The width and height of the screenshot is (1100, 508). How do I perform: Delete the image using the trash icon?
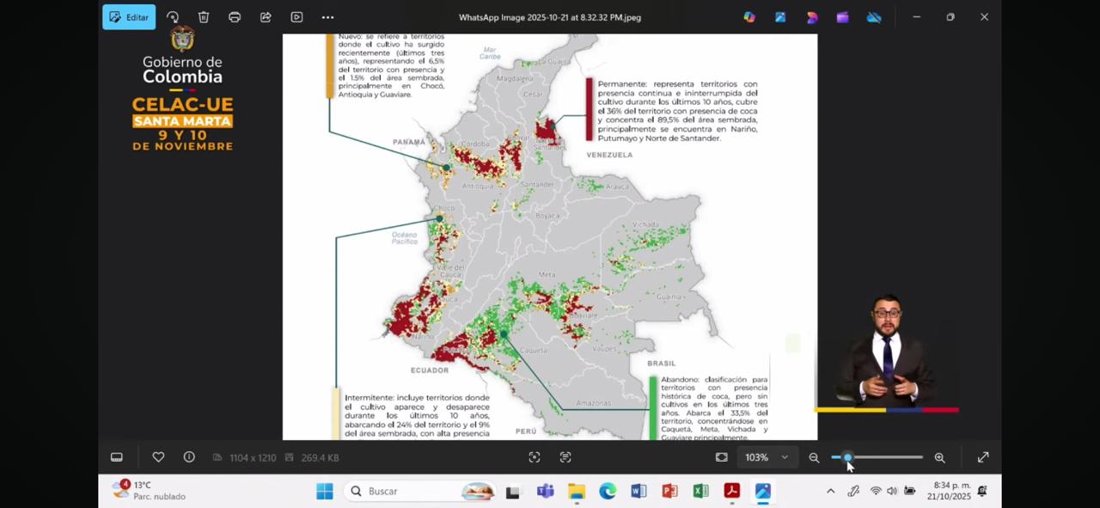click(x=204, y=17)
